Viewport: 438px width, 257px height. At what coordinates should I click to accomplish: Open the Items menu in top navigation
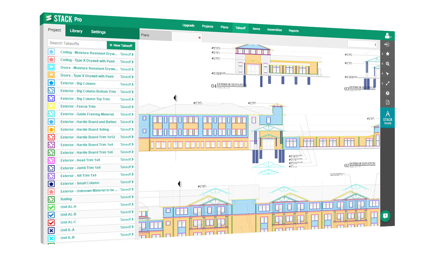[256, 29]
